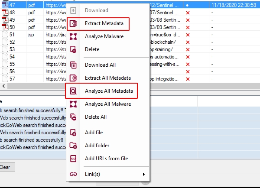
Task: Expand the Link(s) submenu arrow
Action: [143, 174]
